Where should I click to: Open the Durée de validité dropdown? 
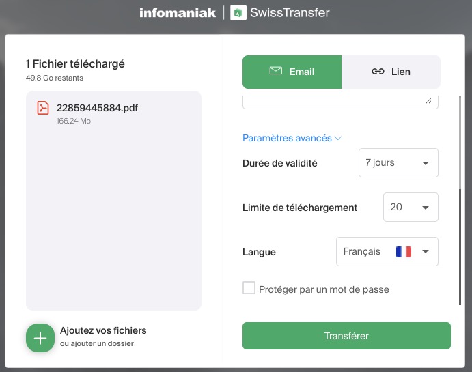[x=398, y=163]
